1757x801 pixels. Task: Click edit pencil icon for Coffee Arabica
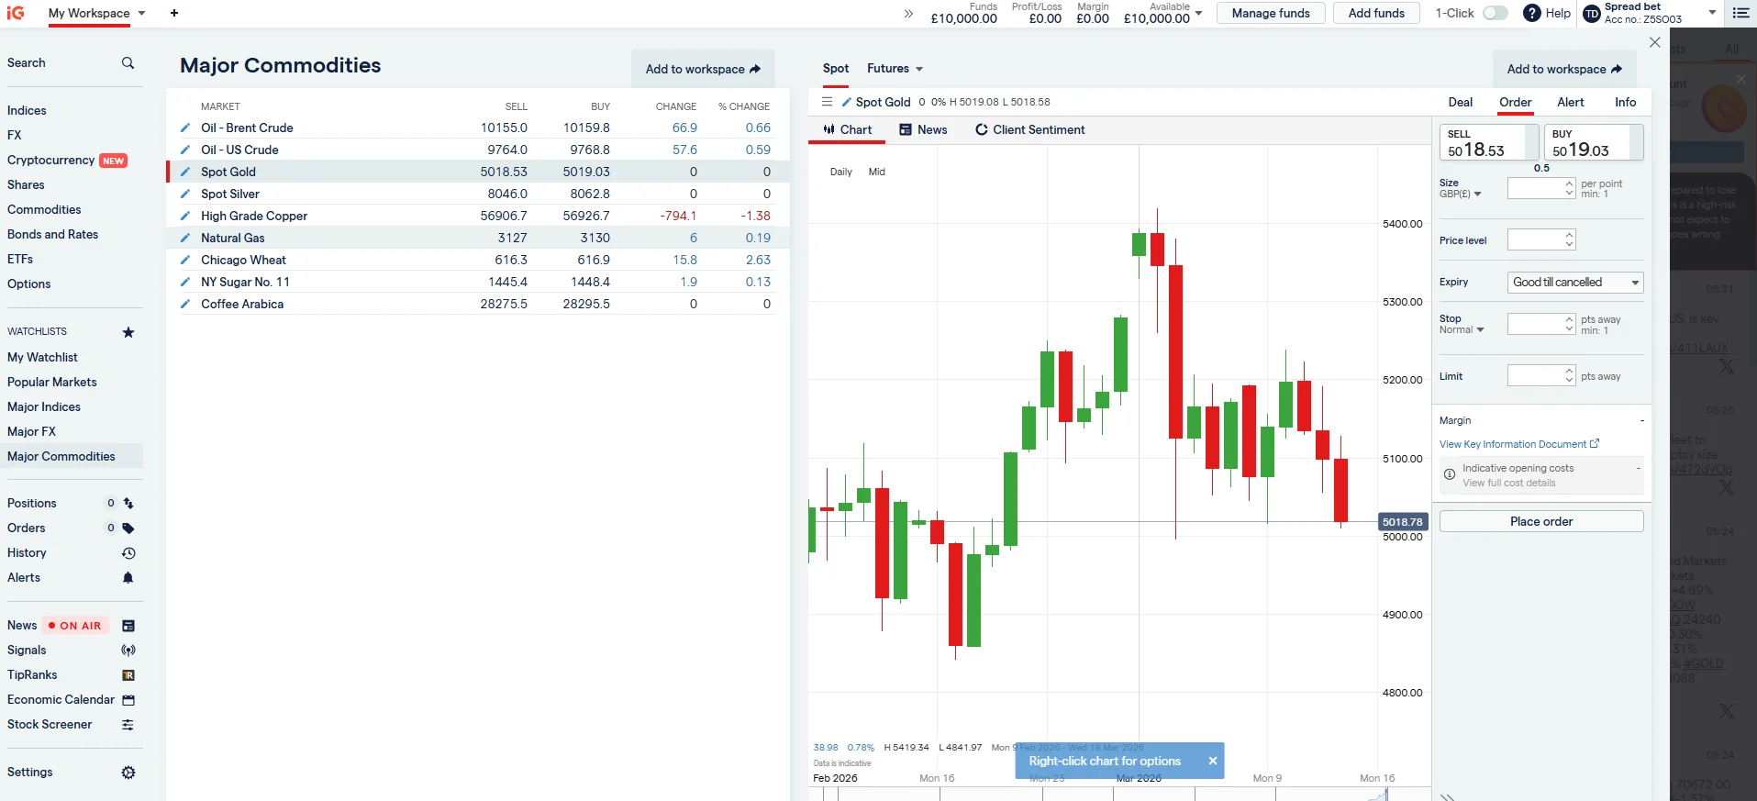(185, 304)
